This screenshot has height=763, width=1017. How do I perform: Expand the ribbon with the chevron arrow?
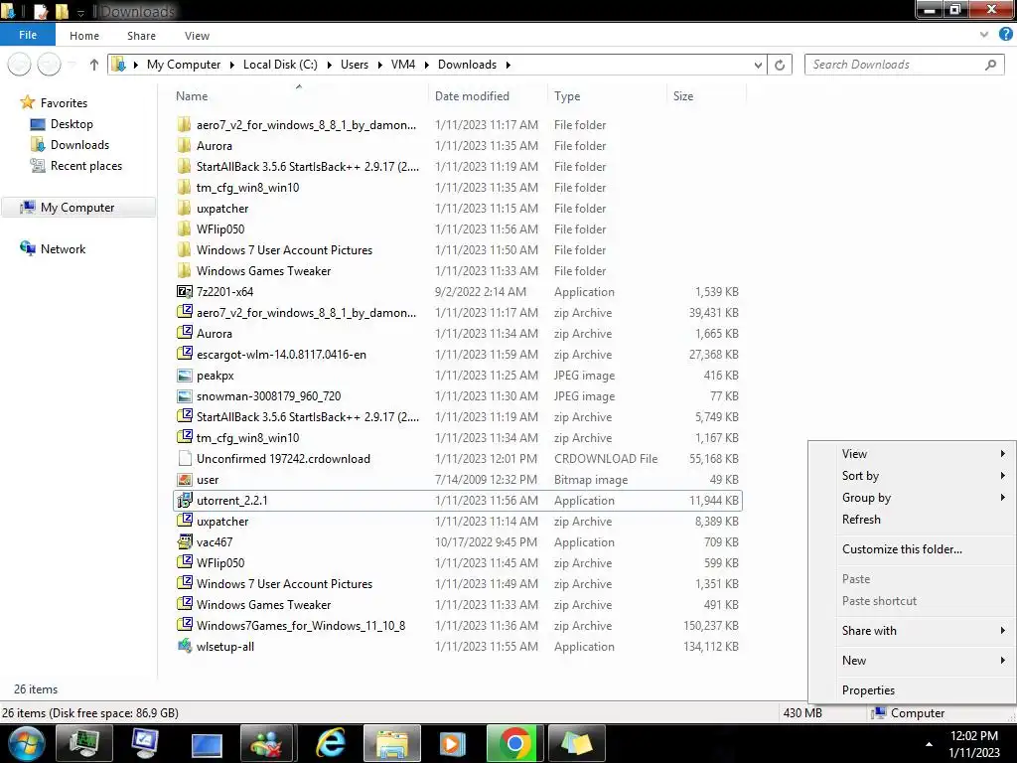(984, 35)
